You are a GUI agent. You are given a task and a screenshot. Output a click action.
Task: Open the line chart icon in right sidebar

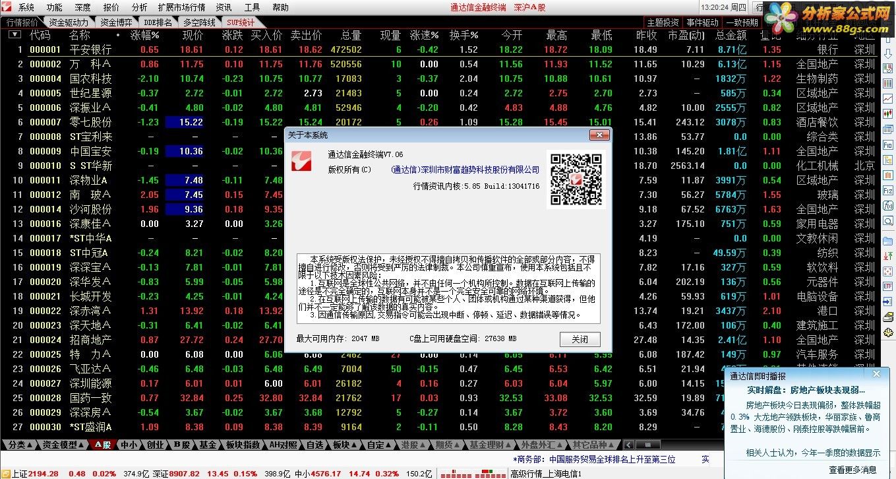point(888,99)
